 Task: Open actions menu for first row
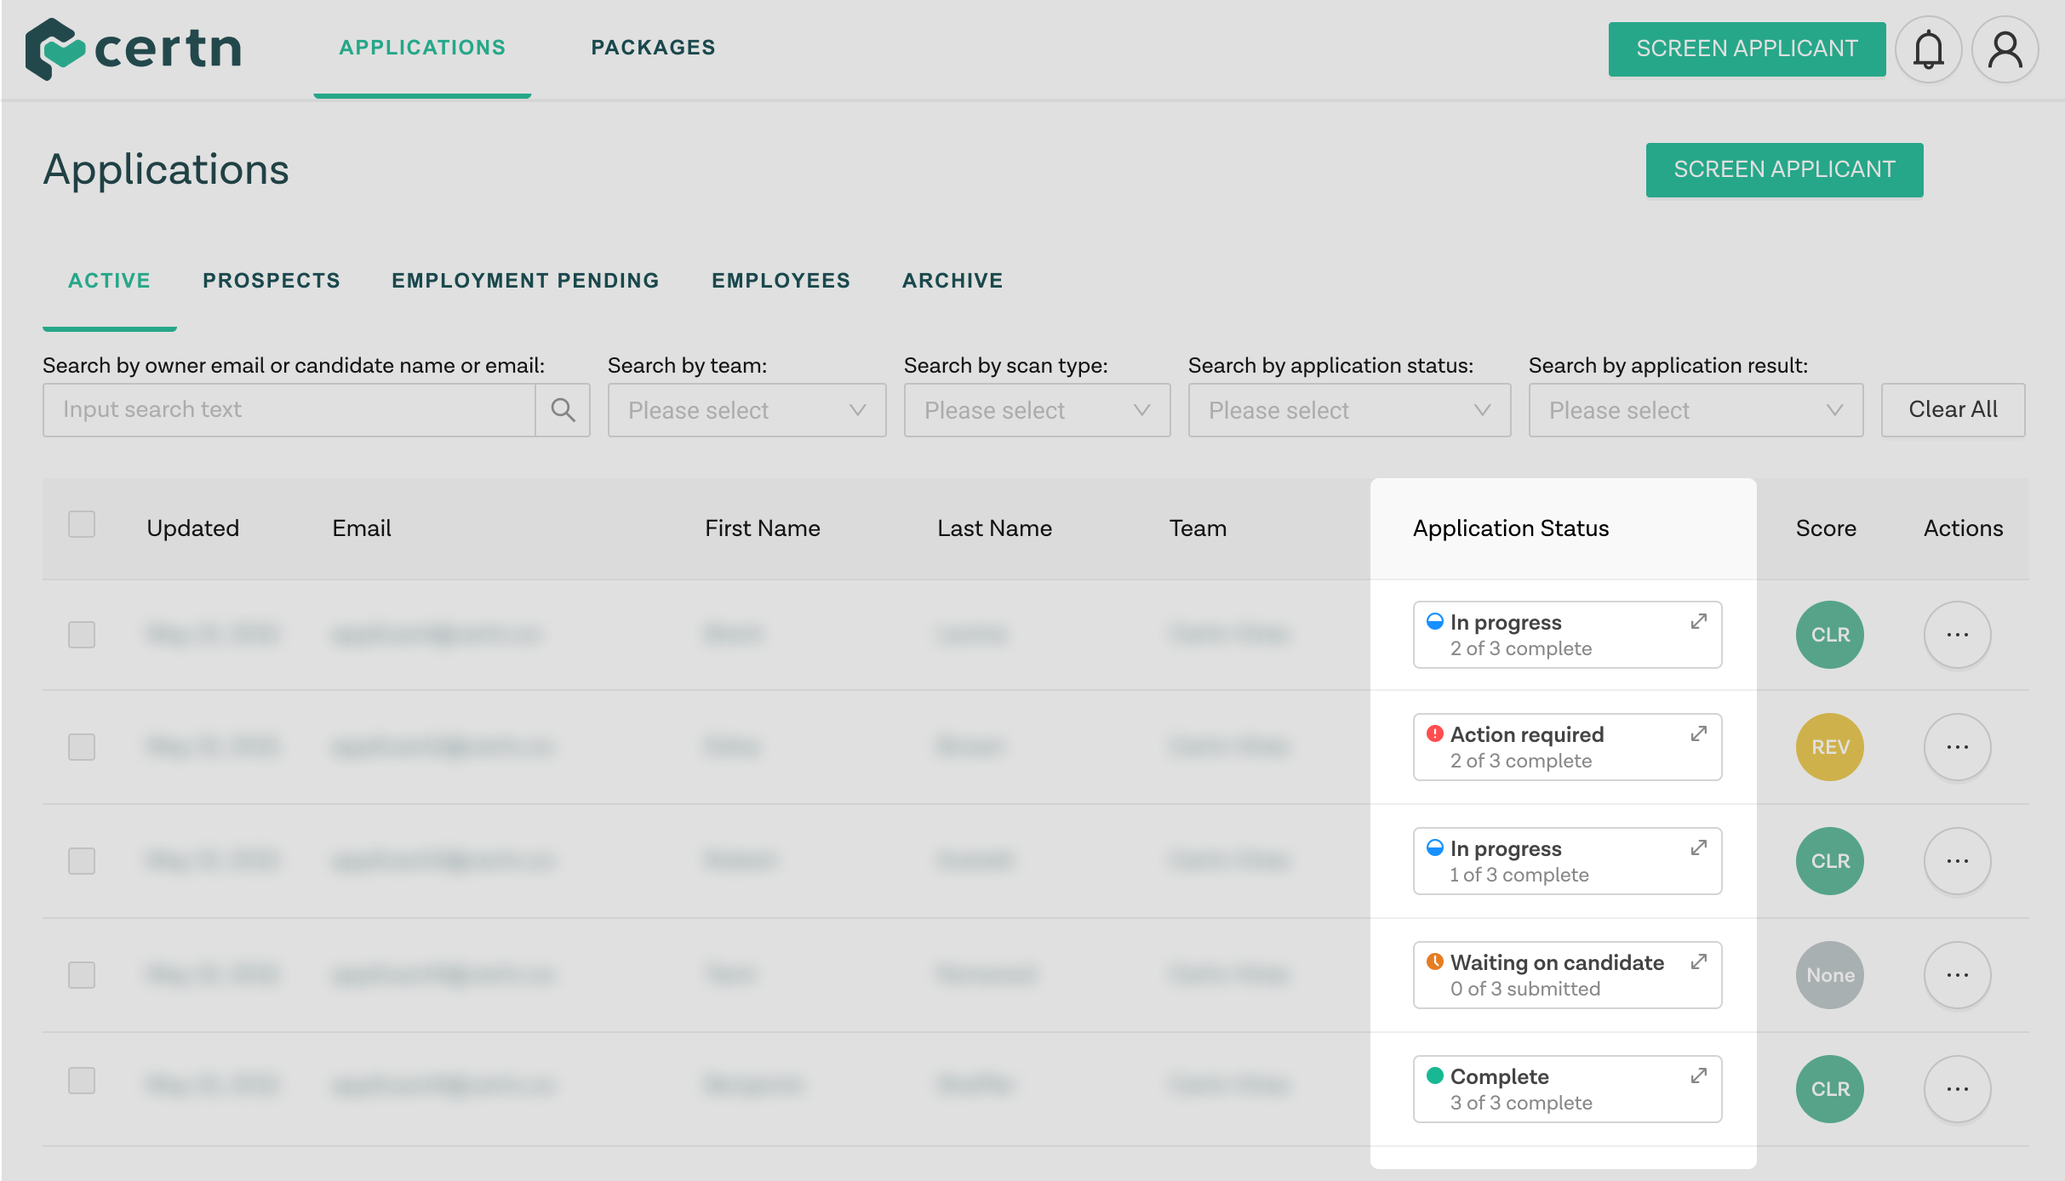tap(1957, 635)
